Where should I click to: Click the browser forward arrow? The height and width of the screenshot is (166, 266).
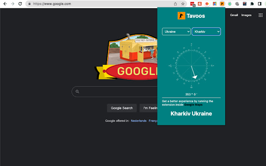[x=12, y=4]
